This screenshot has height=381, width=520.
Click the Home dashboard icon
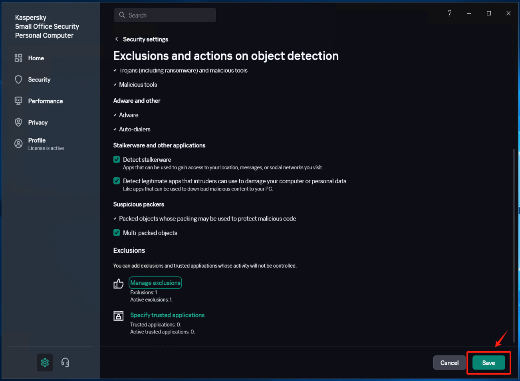(18, 58)
